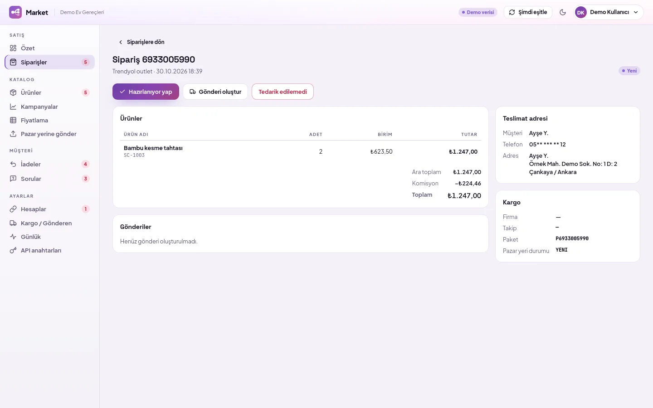Click the sync arrows icon in Şimdi eşitle

pos(512,12)
